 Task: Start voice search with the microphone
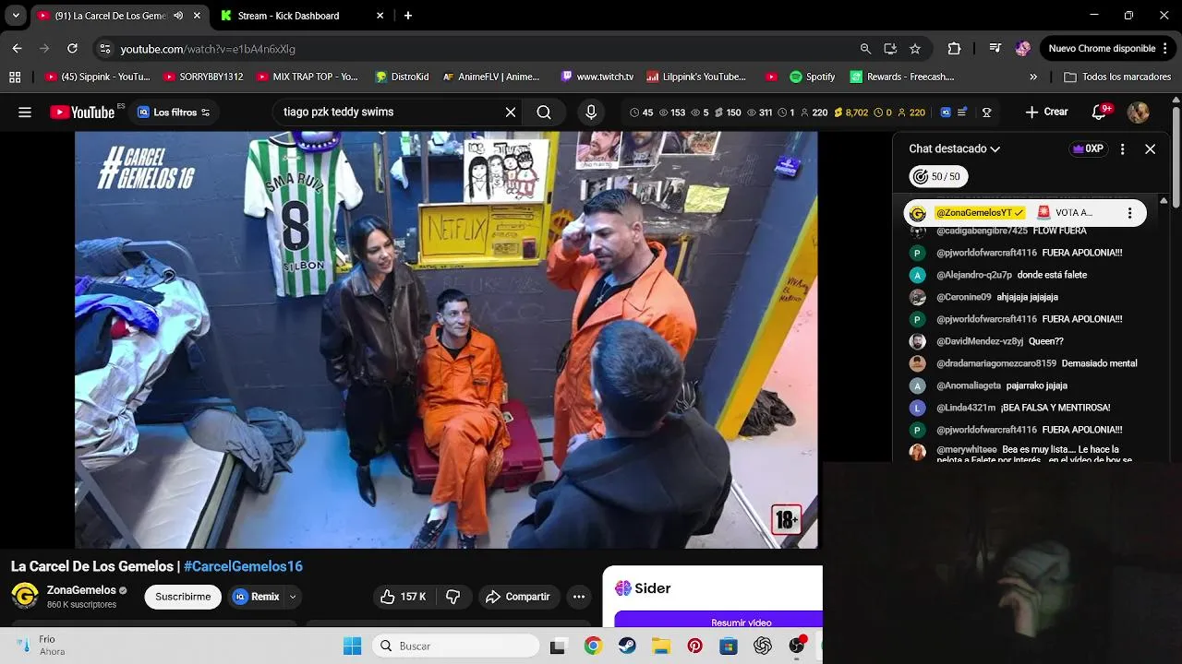[591, 113]
